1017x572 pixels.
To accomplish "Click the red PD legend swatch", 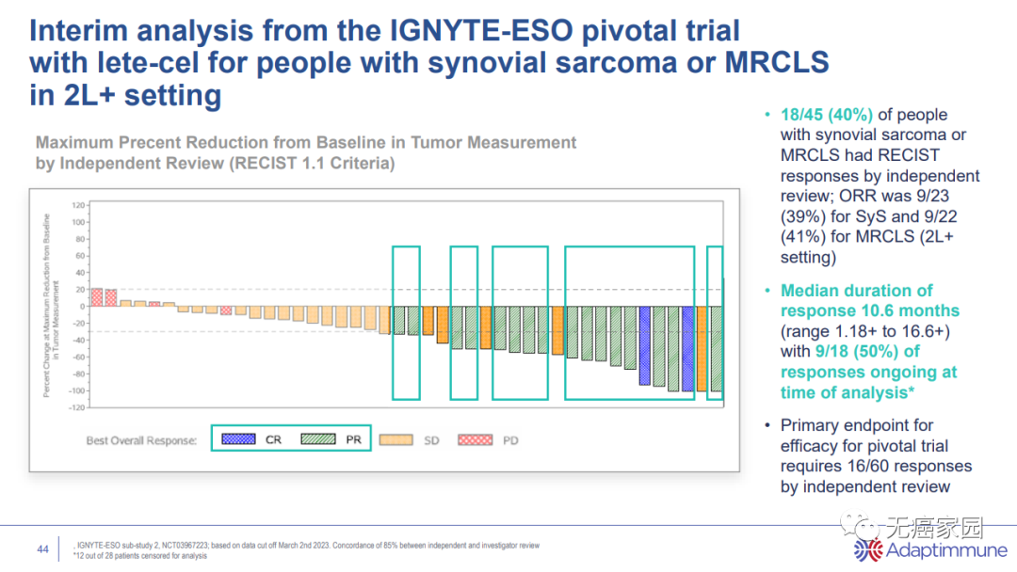I will tap(475, 439).
